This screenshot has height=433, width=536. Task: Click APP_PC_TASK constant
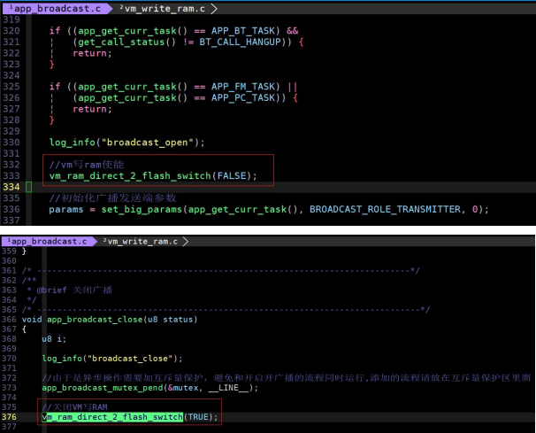click(x=243, y=98)
